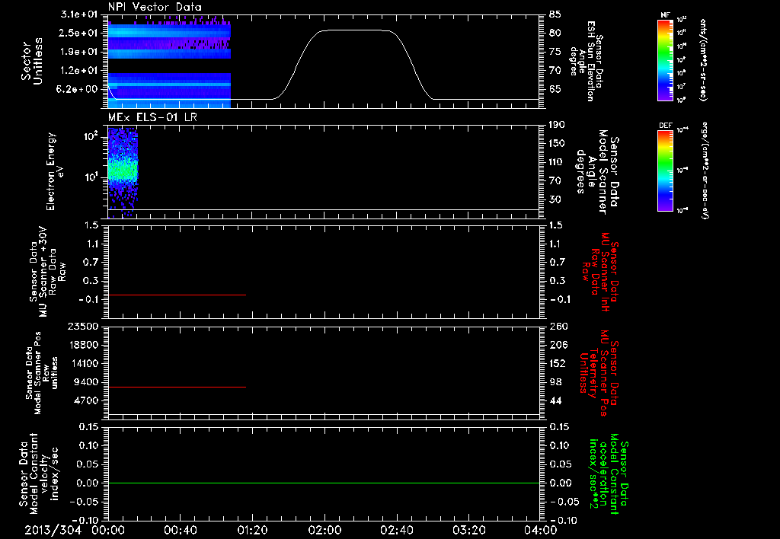Click the 18800 scanner position tick label
780x539 pixels.
click(82, 345)
